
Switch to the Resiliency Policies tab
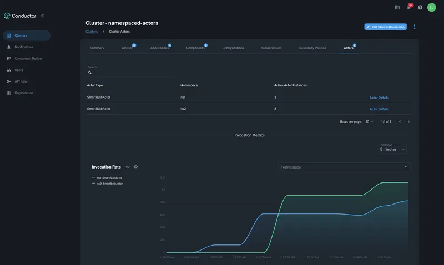click(312, 48)
